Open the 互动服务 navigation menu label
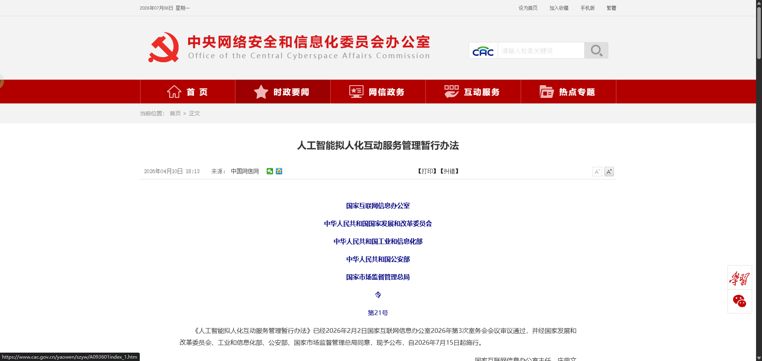Viewport: 762px width, 361px height. [x=482, y=92]
